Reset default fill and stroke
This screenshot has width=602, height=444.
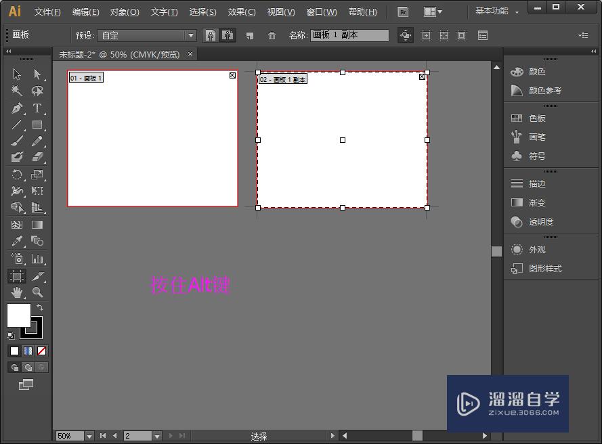11,336
